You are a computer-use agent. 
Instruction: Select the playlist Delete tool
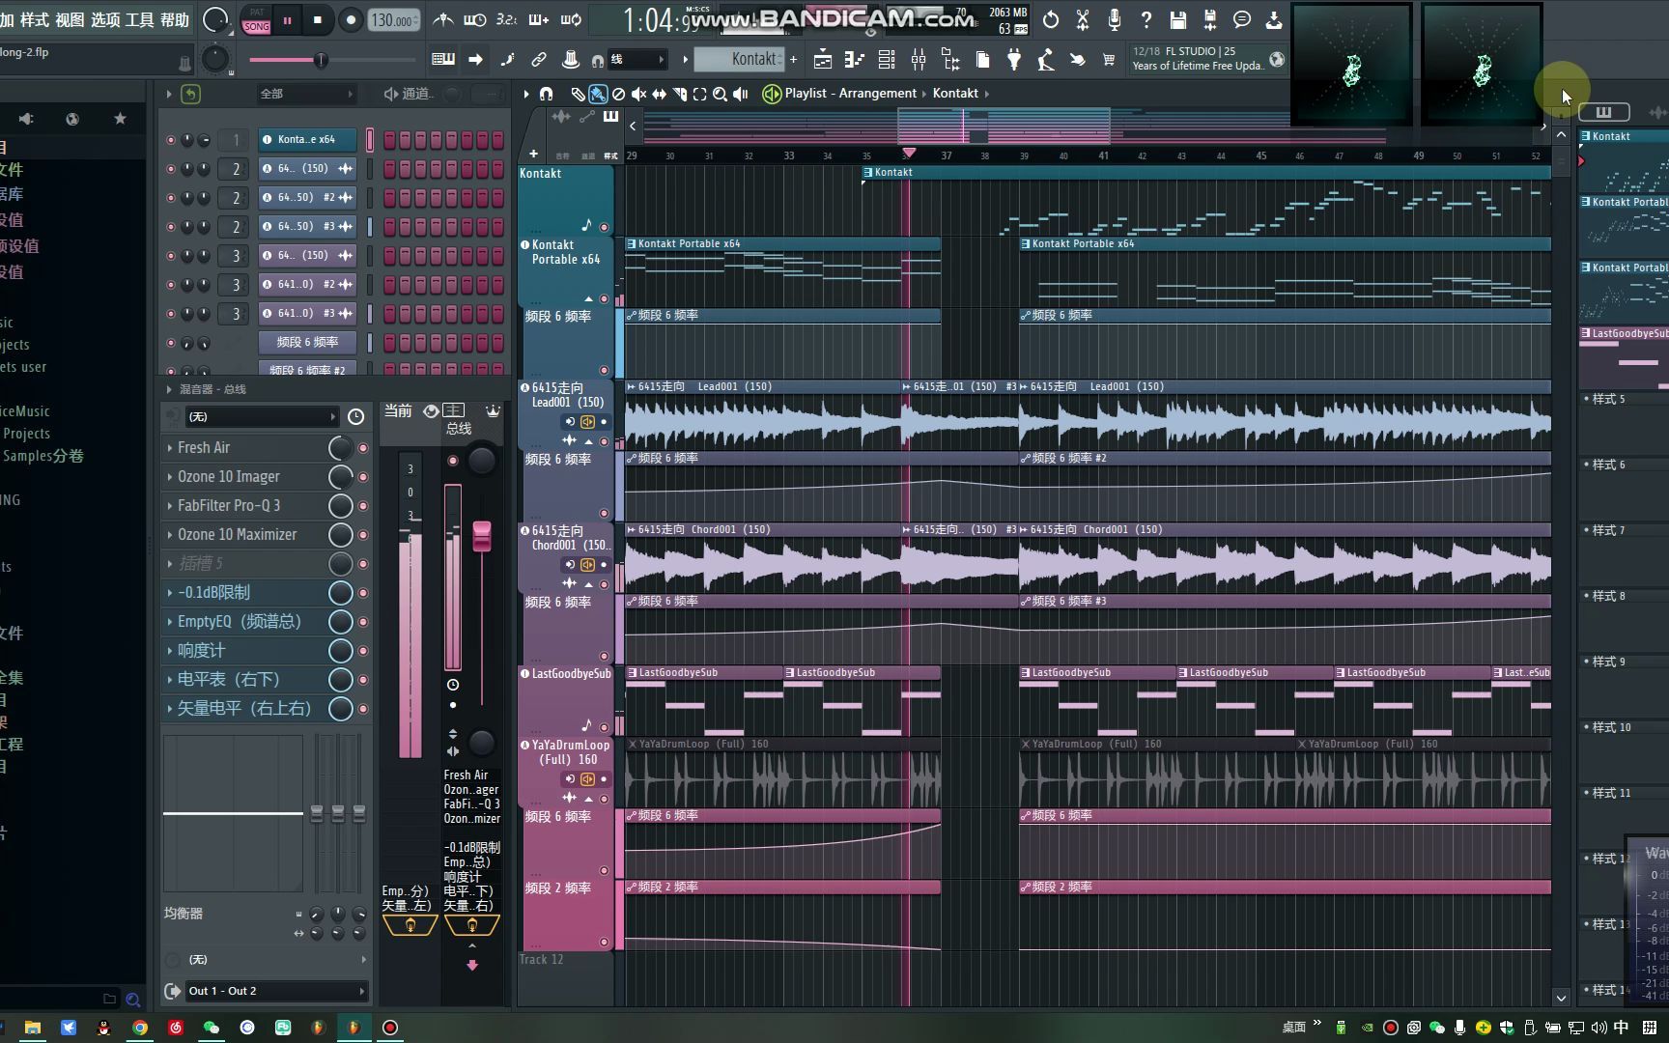tap(618, 94)
